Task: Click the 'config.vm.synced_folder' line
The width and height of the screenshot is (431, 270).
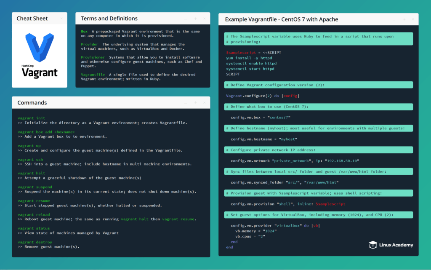Action: point(285,182)
